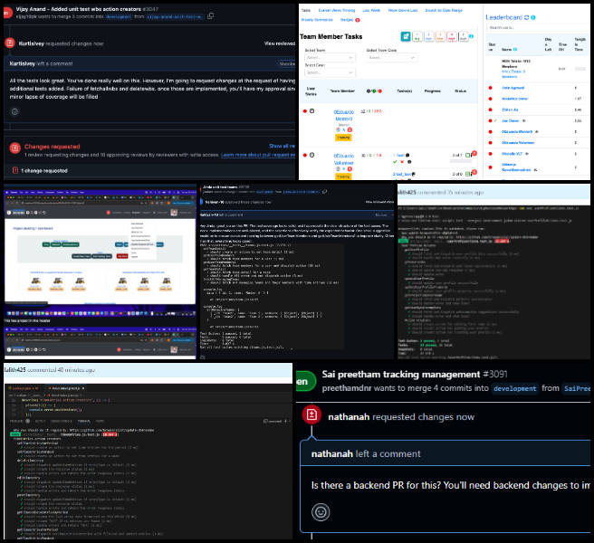Switch to Weekly Summaries tab
594x543 pixels.
[317, 20]
